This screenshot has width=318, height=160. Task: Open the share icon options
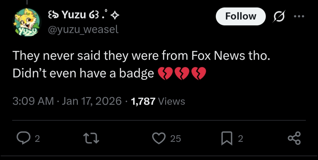click(294, 138)
